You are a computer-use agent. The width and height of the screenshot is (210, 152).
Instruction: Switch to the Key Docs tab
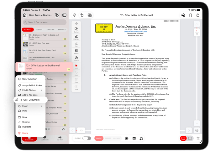pyautogui.click(x=60, y=138)
